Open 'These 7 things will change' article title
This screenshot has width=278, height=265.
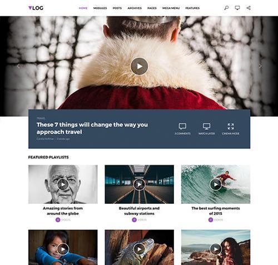pos(92,128)
